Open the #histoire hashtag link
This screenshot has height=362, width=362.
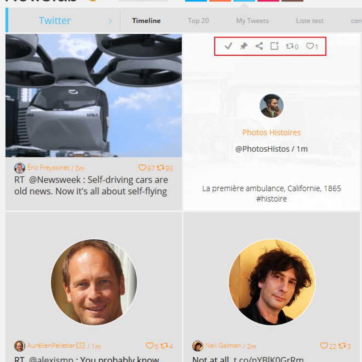tap(271, 199)
